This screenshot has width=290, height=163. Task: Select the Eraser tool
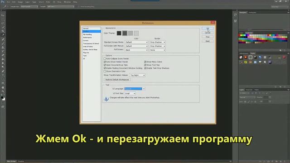[3, 55]
